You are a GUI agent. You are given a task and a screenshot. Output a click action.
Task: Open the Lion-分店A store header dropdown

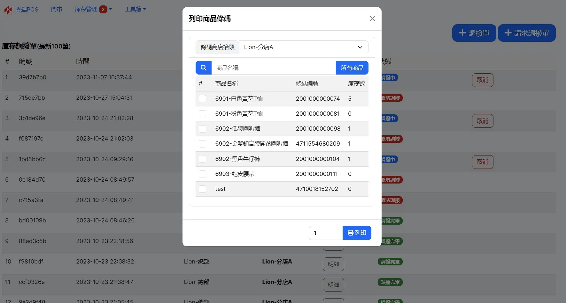[x=303, y=47]
